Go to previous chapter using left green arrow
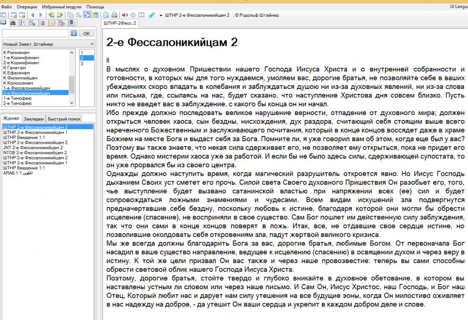 tap(51, 15)
